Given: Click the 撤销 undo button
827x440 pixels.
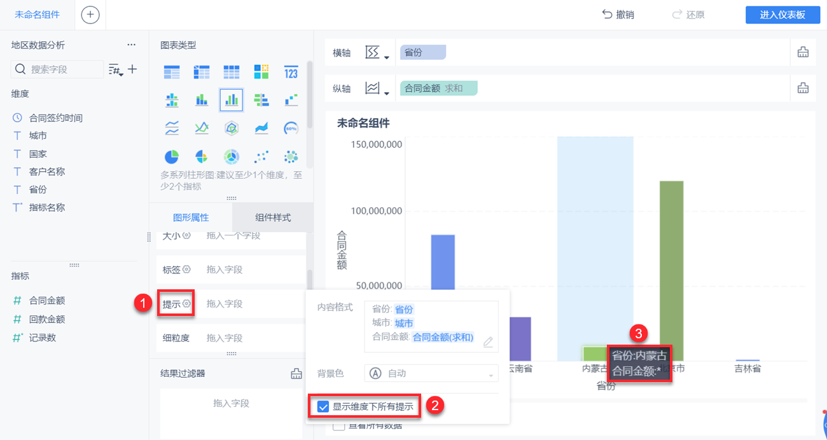Looking at the screenshot, I should click(618, 15).
